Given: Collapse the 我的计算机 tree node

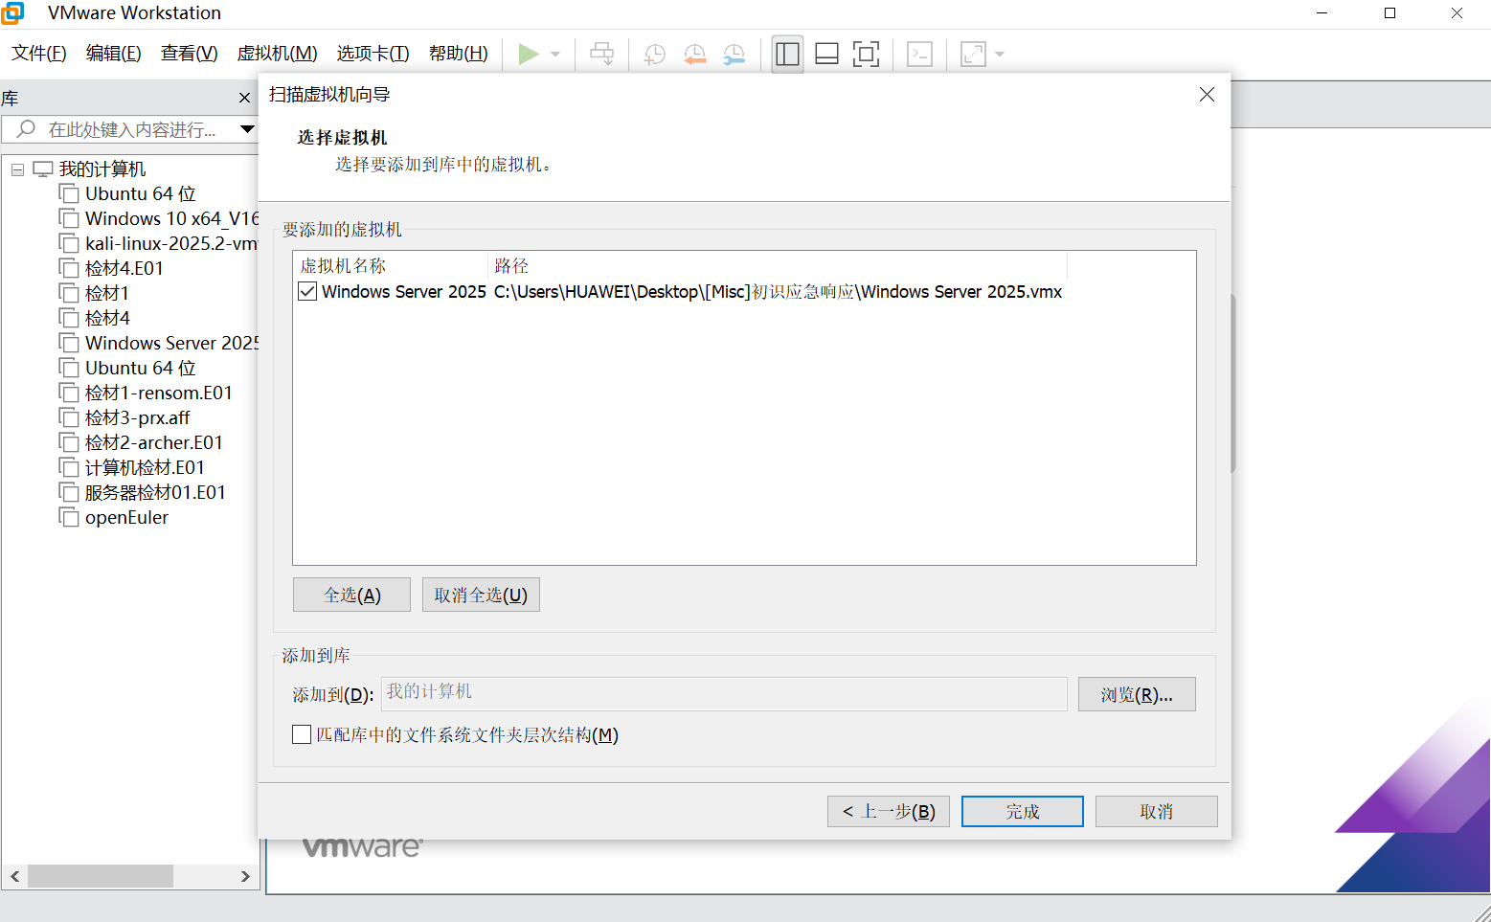Looking at the screenshot, I should (x=17, y=169).
